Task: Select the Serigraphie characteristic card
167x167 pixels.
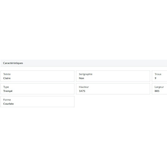Action: tap(113, 76)
